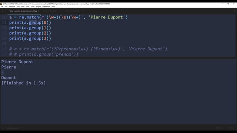Image resolution: width=237 pixels, height=133 pixels.
Task: Click the tab history forward arrow
Action: point(6,11)
